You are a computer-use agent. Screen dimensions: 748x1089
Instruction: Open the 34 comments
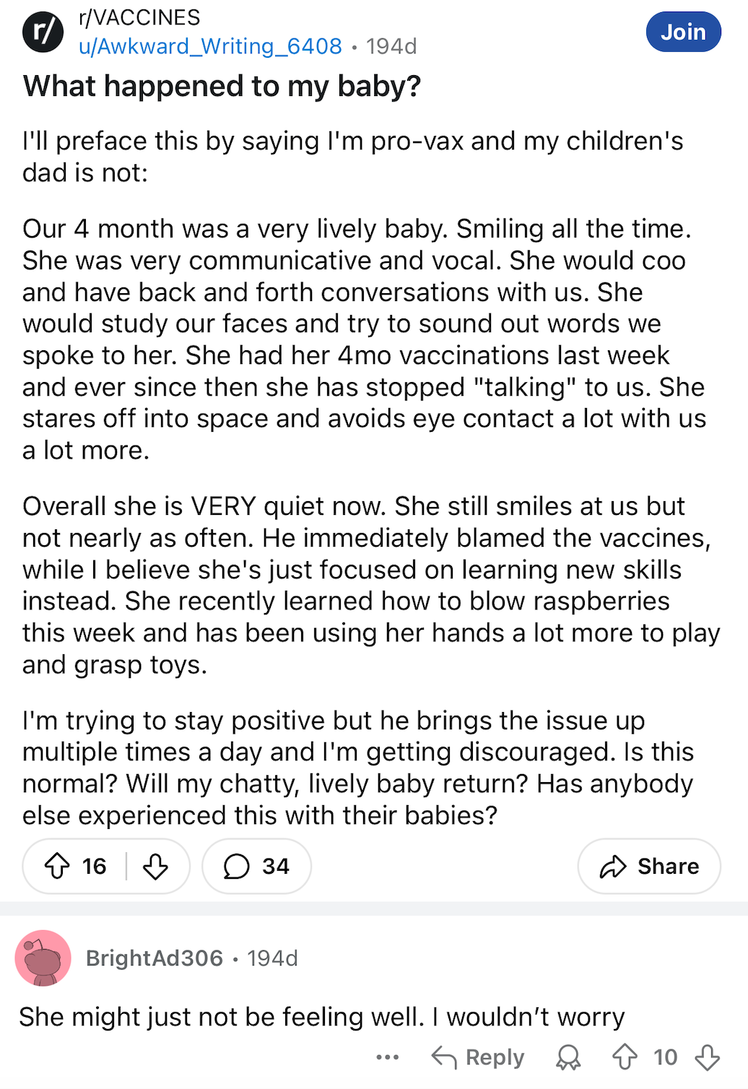[x=256, y=865]
